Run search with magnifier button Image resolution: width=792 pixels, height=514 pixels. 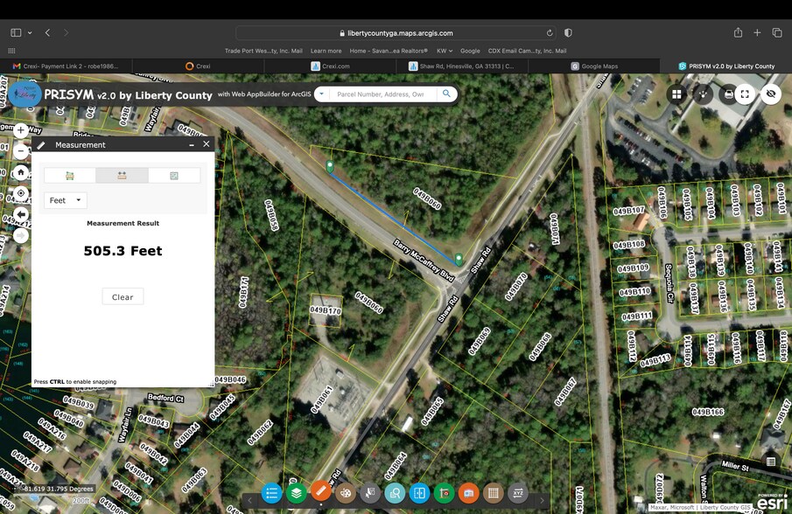[446, 94]
